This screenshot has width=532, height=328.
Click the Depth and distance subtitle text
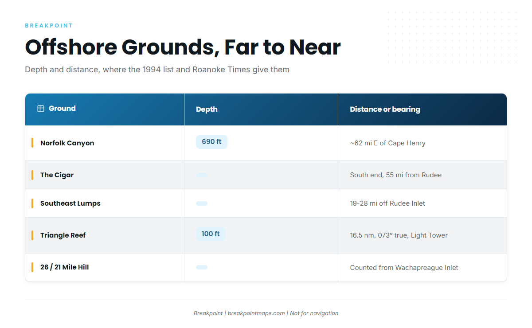tap(157, 70)
